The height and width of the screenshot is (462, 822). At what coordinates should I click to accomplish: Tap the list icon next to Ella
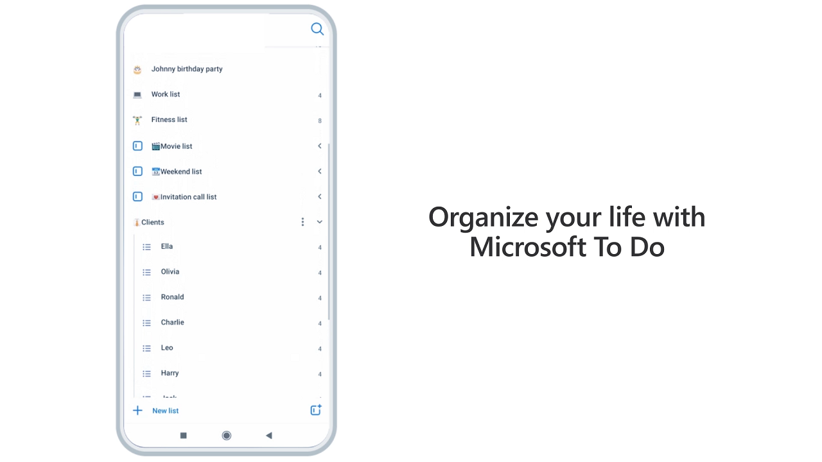coord(146,246)
